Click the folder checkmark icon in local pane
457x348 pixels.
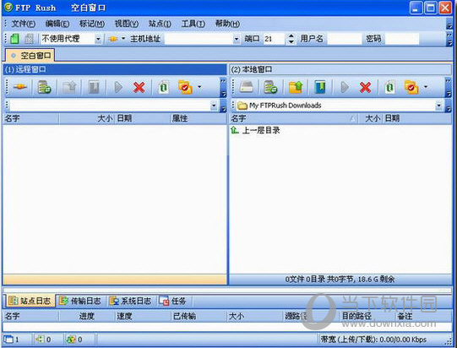click(x=411, y=87)
